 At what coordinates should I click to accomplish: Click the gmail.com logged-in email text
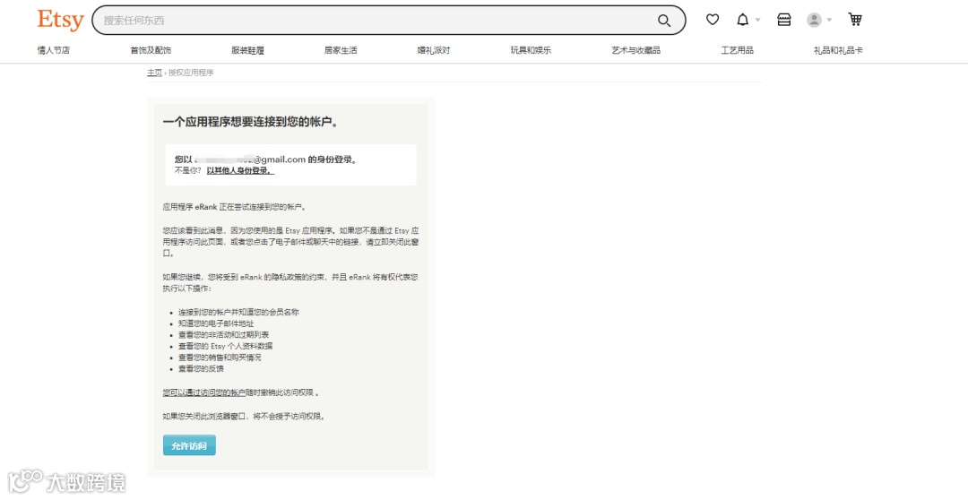coord(249,159)
